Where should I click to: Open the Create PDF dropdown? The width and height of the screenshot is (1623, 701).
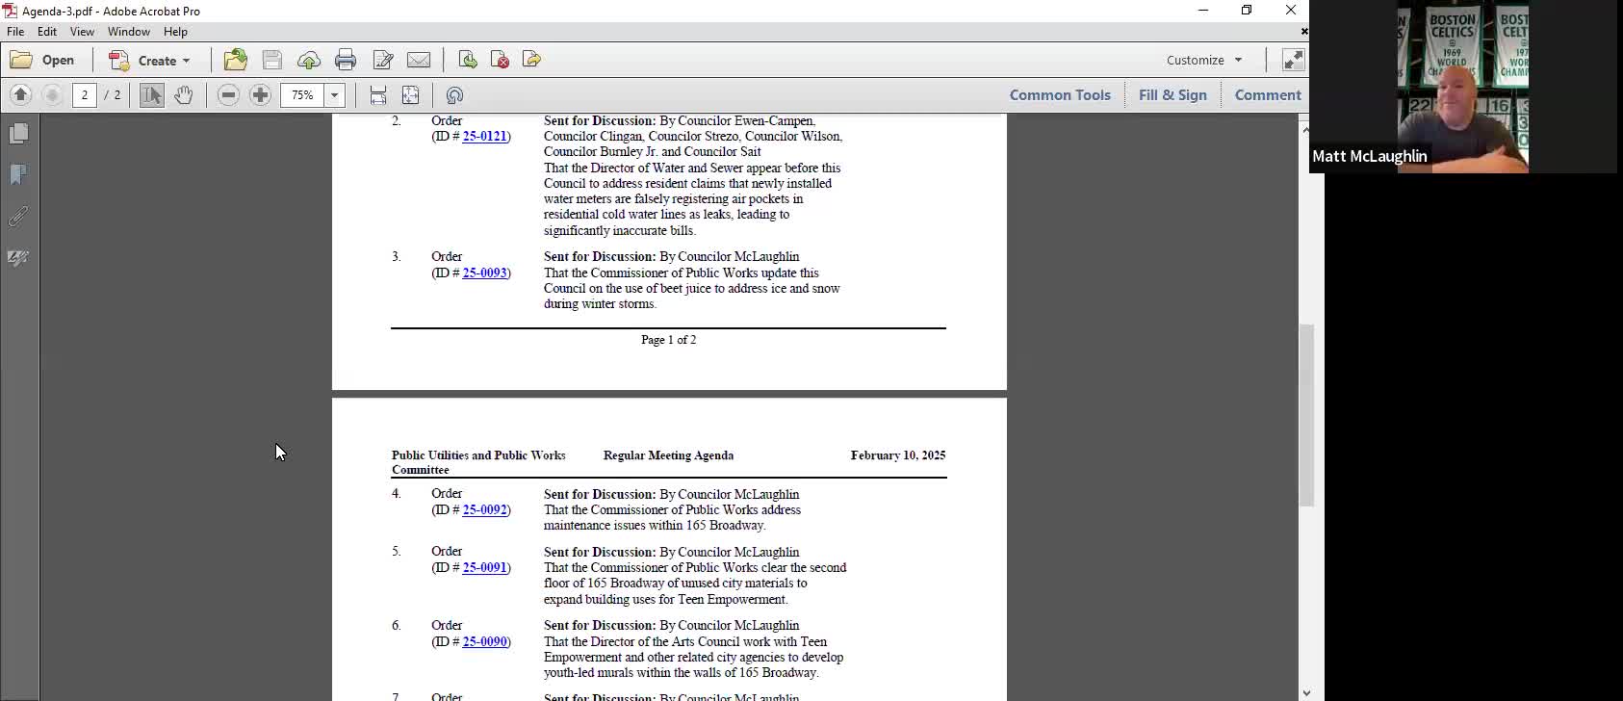(x=150, y=60)
